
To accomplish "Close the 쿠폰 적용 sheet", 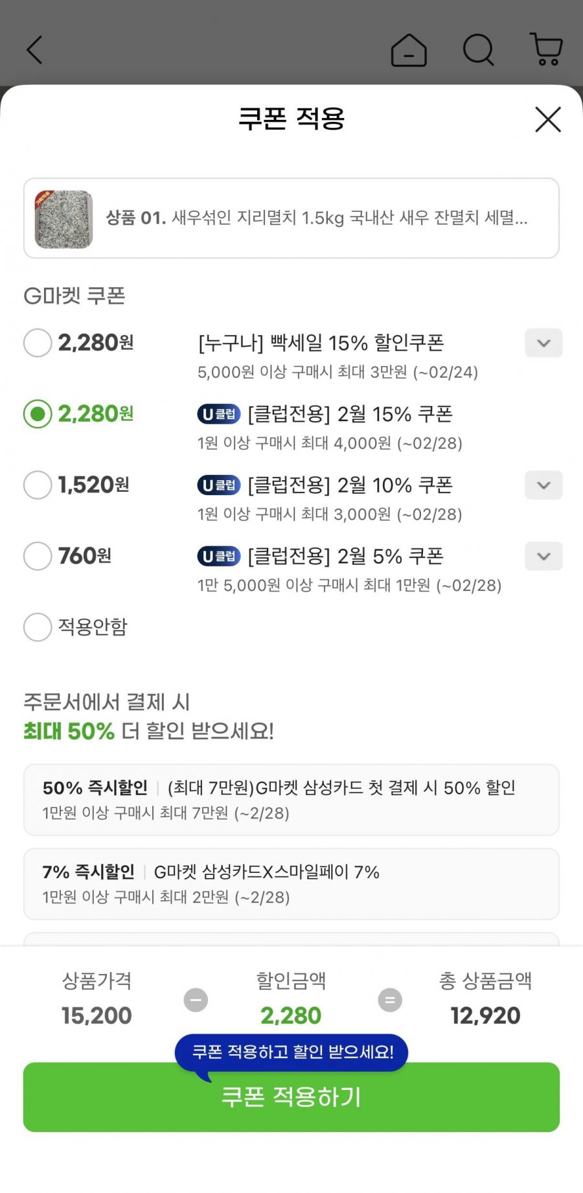I will 547,120.
